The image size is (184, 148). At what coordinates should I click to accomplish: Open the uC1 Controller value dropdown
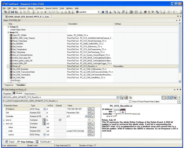click(86, 116)
